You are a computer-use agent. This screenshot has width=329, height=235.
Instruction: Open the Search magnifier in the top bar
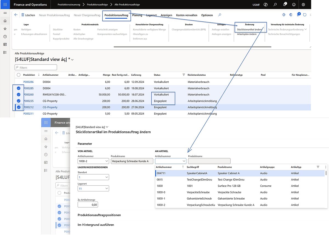tap(275, 4)
